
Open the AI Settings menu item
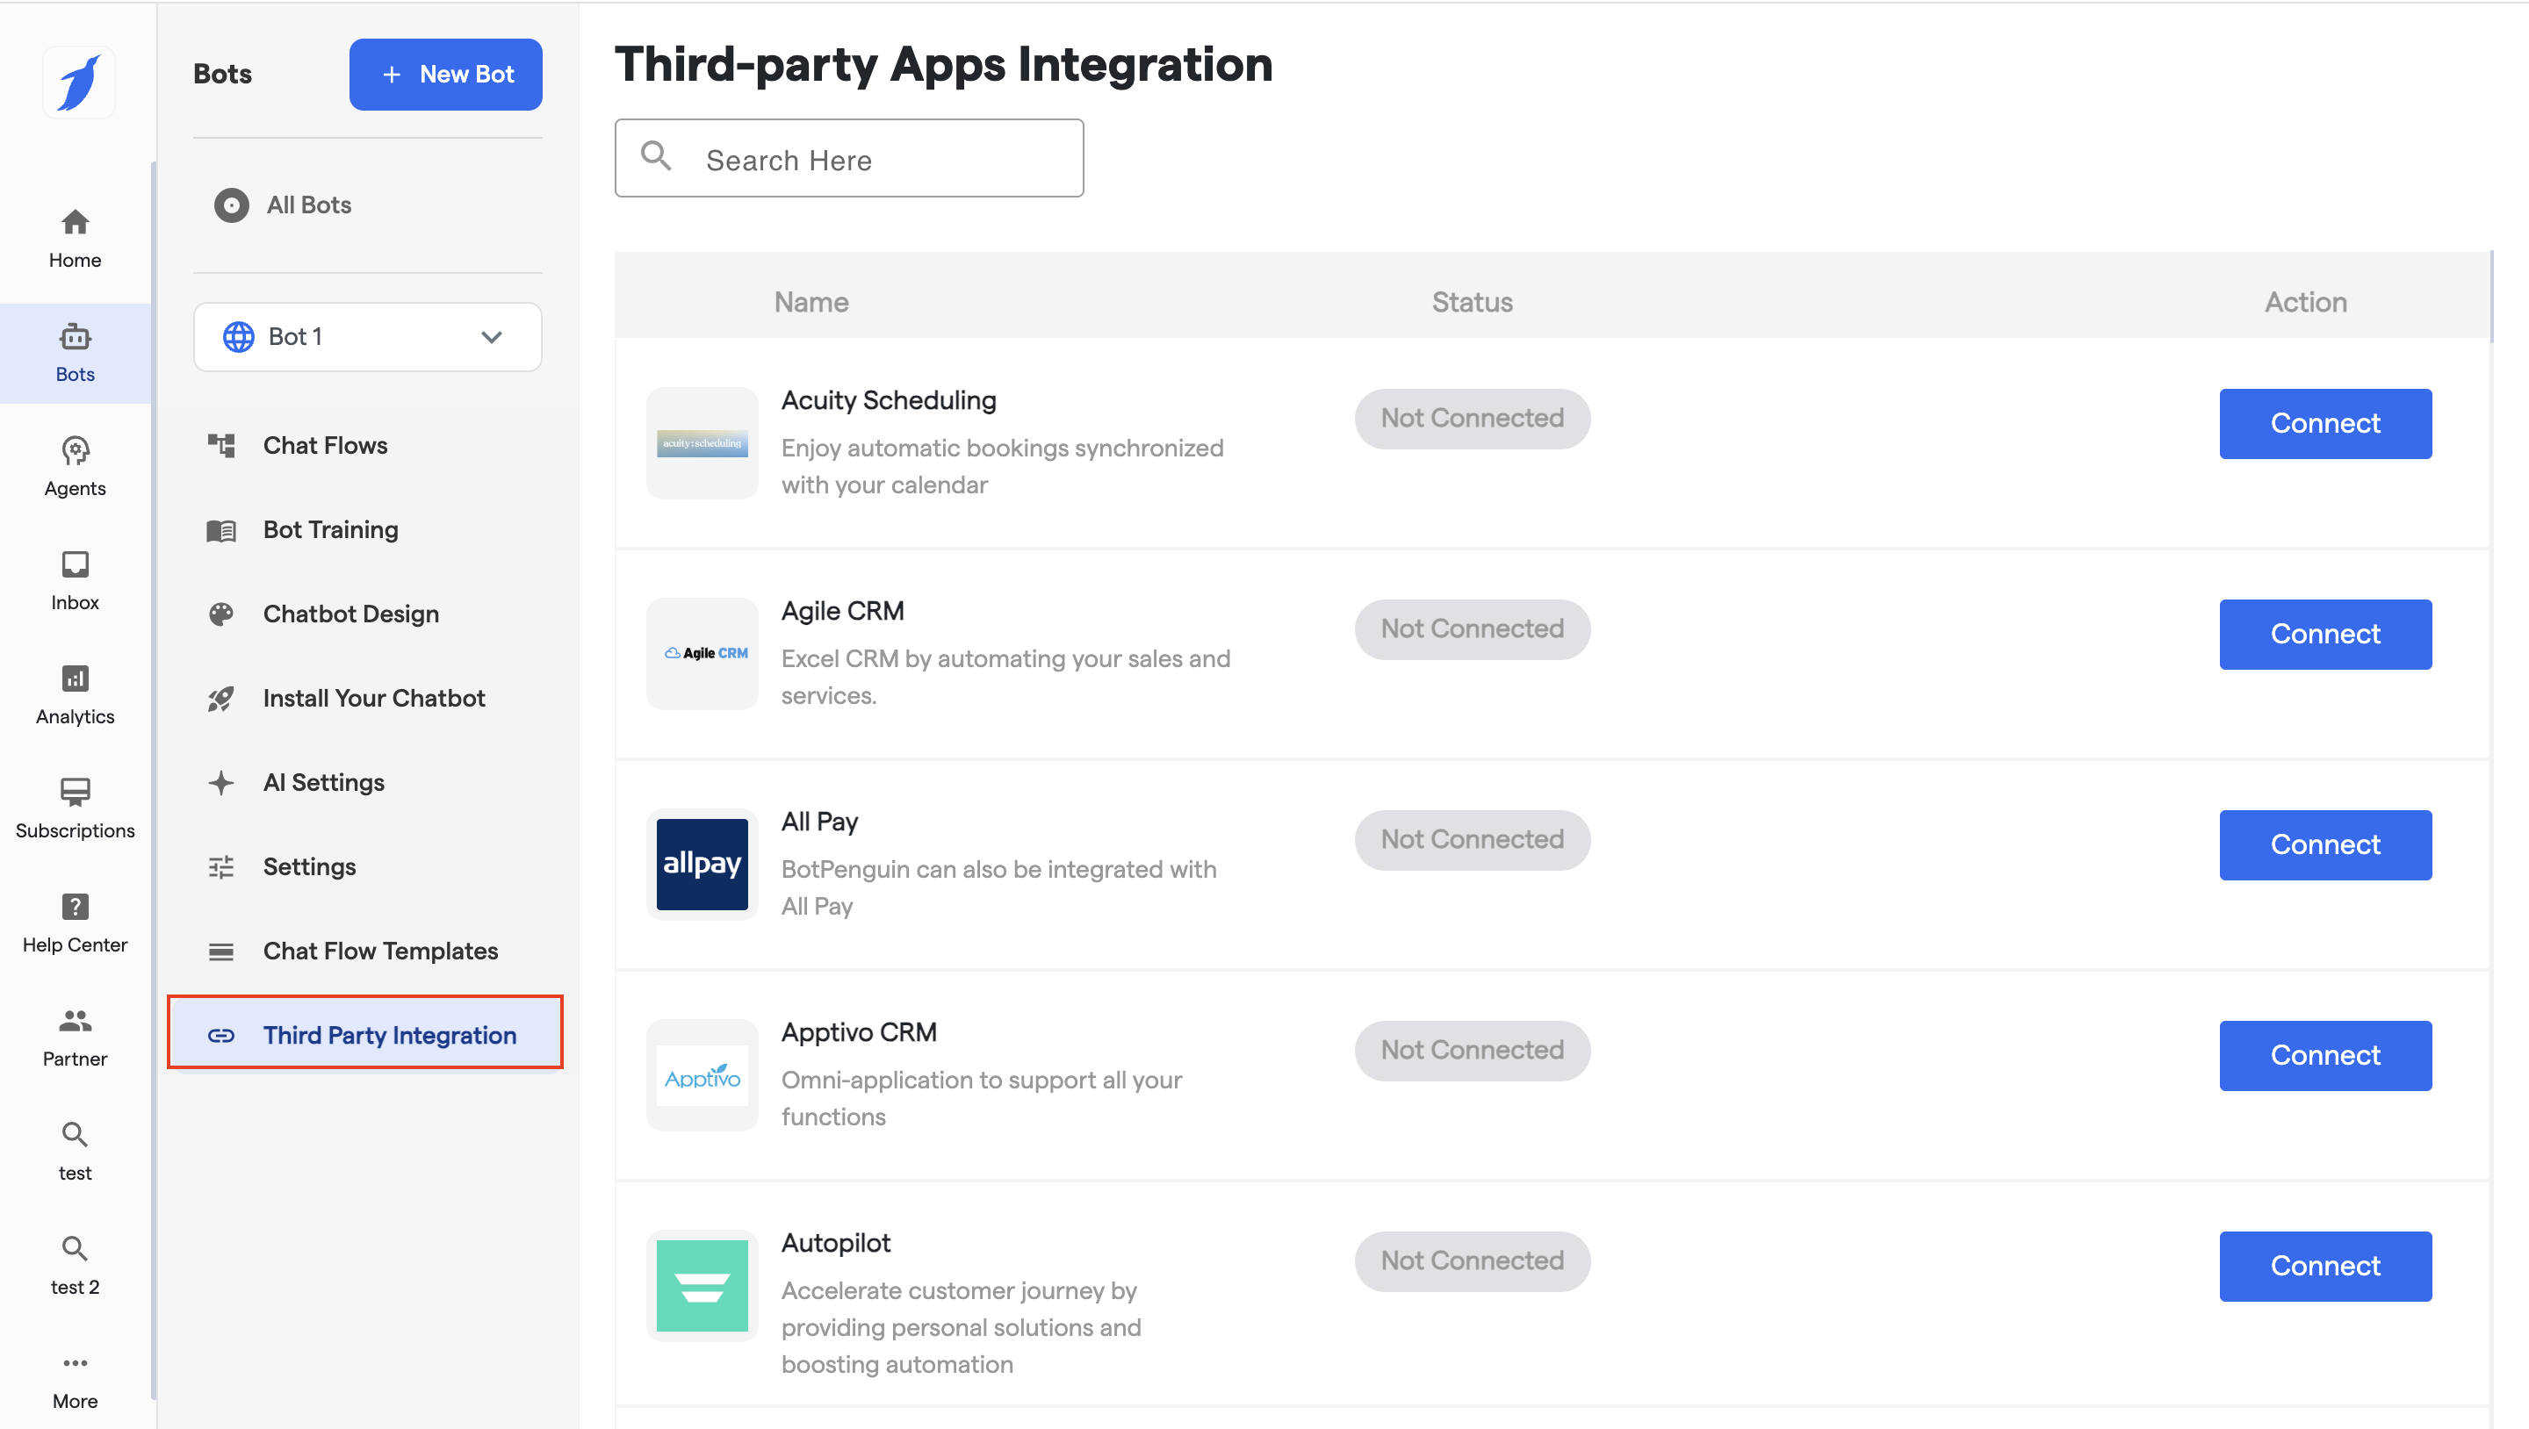click(323, 782)
